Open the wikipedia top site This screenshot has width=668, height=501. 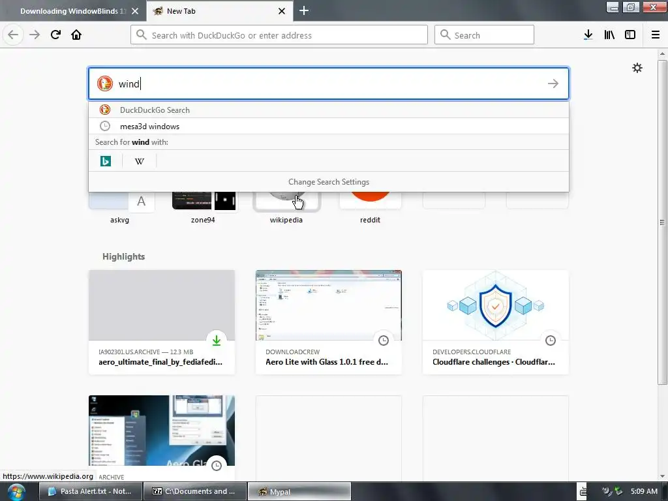[286, 208]
